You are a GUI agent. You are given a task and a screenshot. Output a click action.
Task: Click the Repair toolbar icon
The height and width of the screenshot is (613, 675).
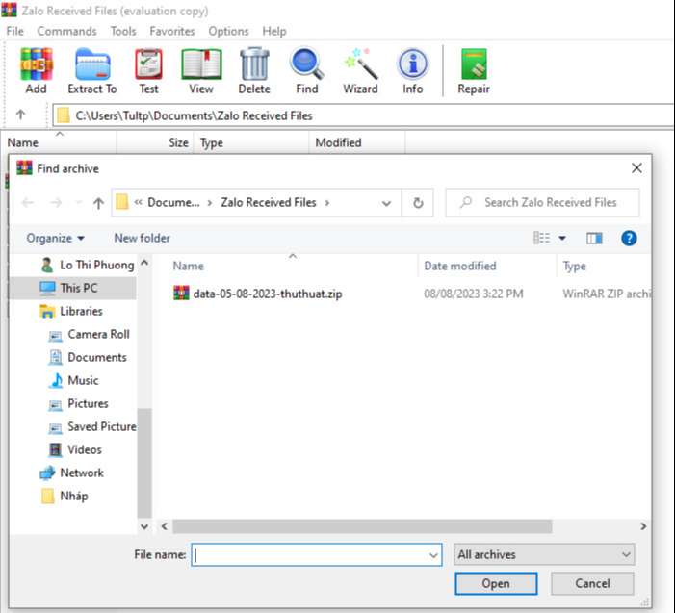click(x=474, y=64)
